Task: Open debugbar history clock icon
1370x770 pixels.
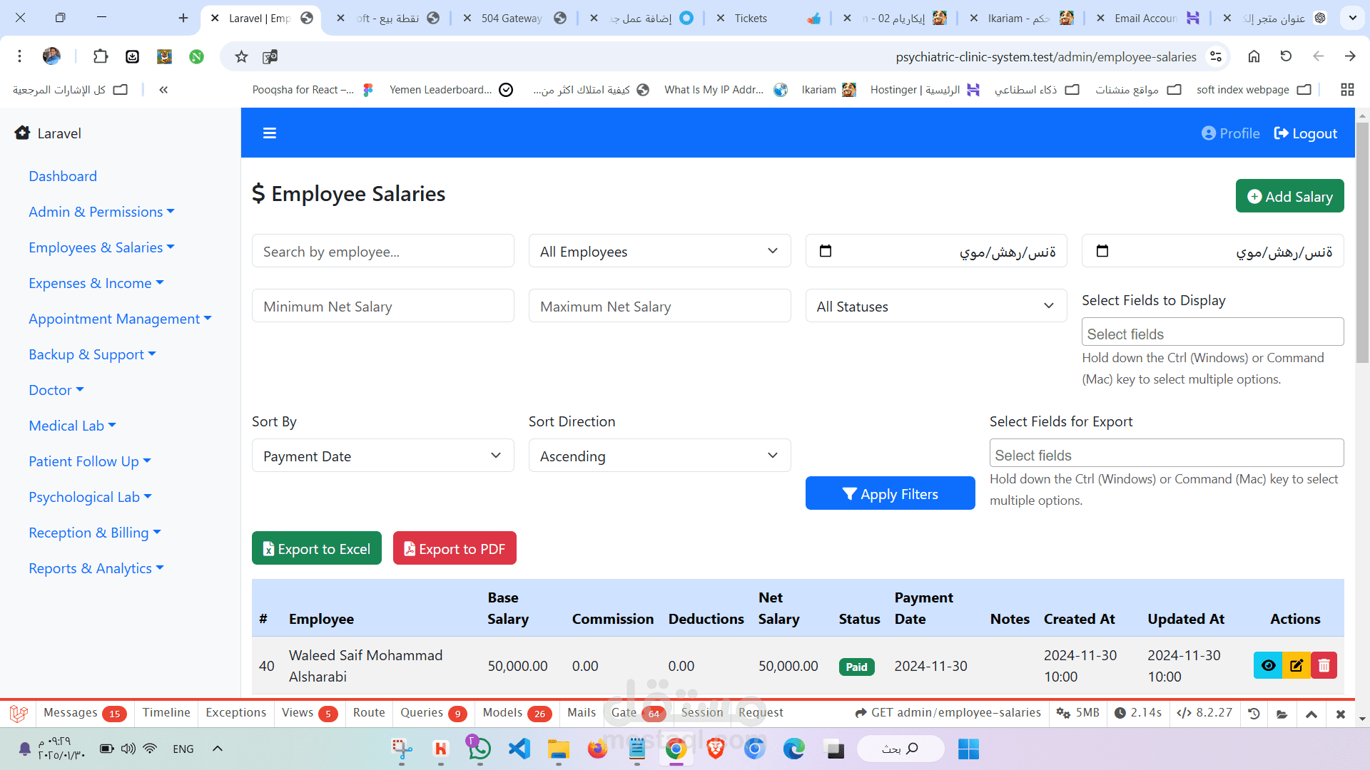Action: (x=1254, y=713)
